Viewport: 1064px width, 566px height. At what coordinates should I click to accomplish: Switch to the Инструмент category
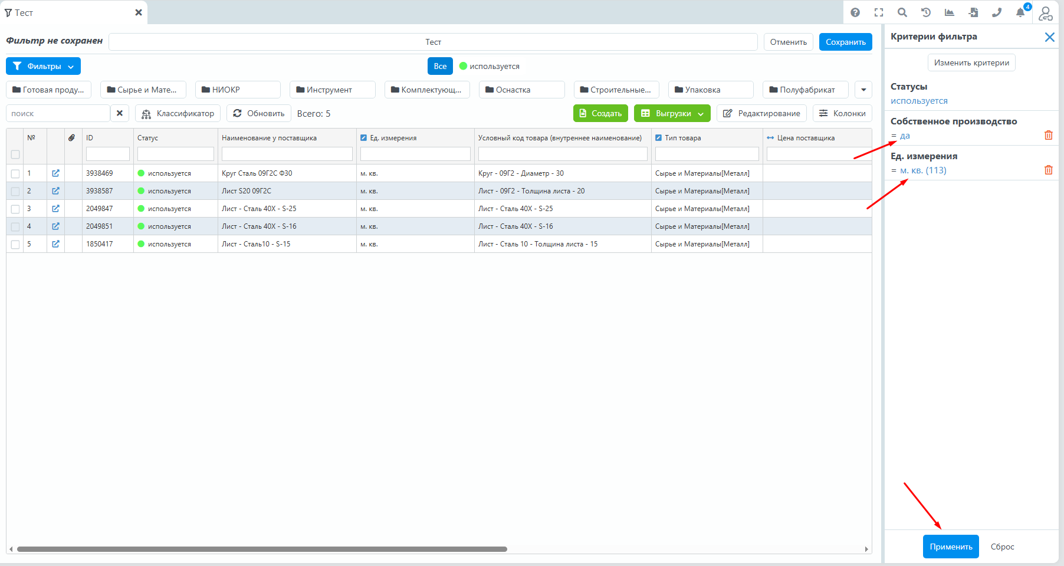[332, 90]
